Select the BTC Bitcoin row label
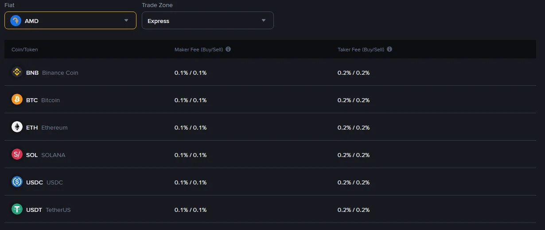545x230 pixels. [43, 100]
